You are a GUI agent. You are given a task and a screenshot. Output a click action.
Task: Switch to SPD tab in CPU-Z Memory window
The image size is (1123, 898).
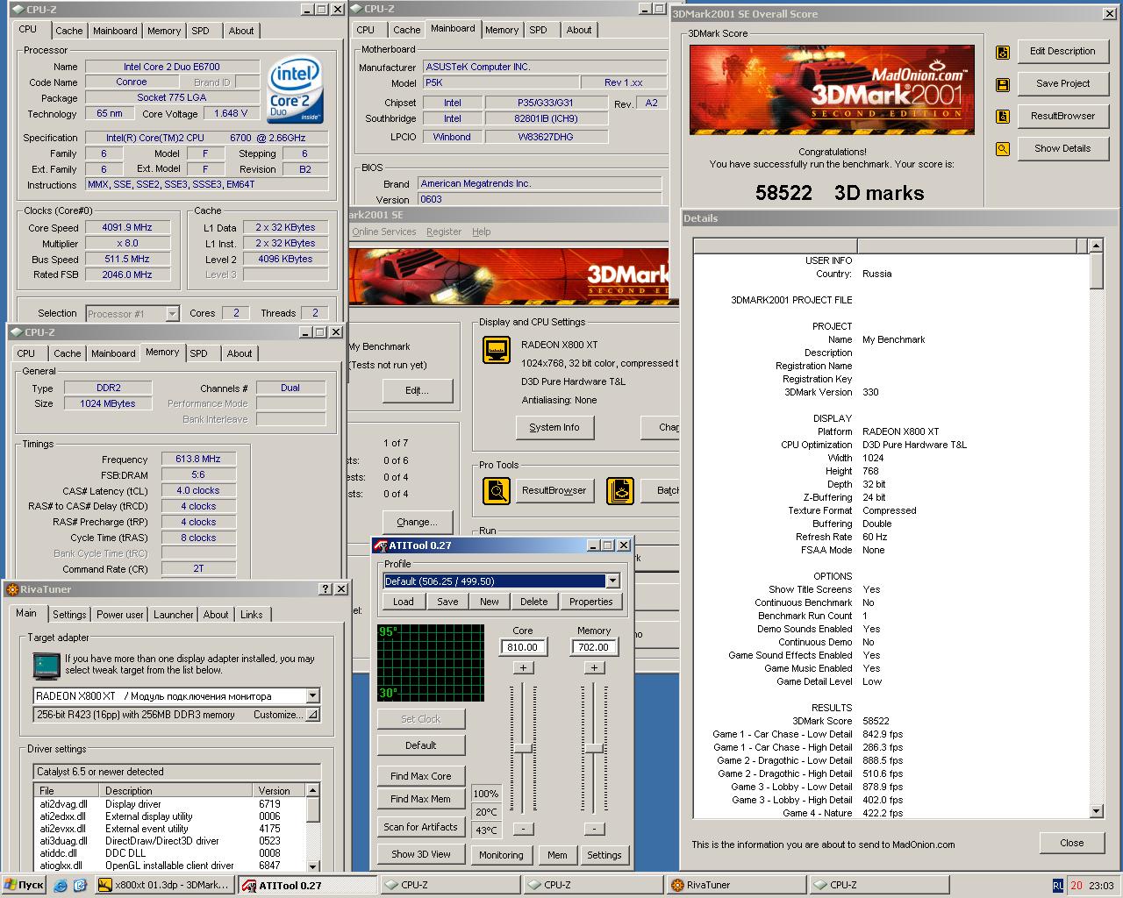[x=199, y=353]
